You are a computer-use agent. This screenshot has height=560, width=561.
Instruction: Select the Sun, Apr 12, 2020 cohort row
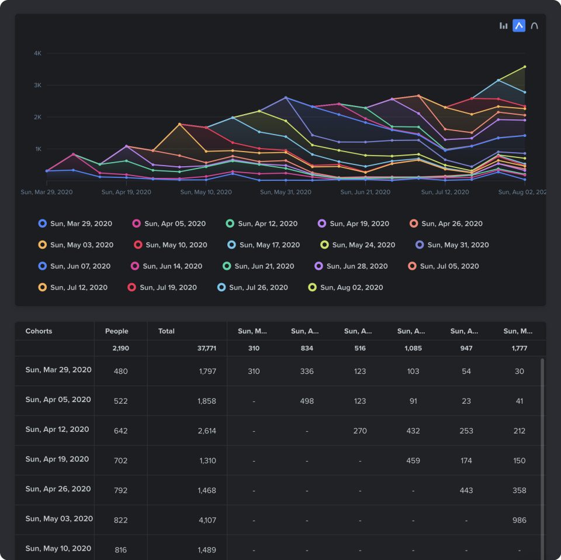[56, 431]
